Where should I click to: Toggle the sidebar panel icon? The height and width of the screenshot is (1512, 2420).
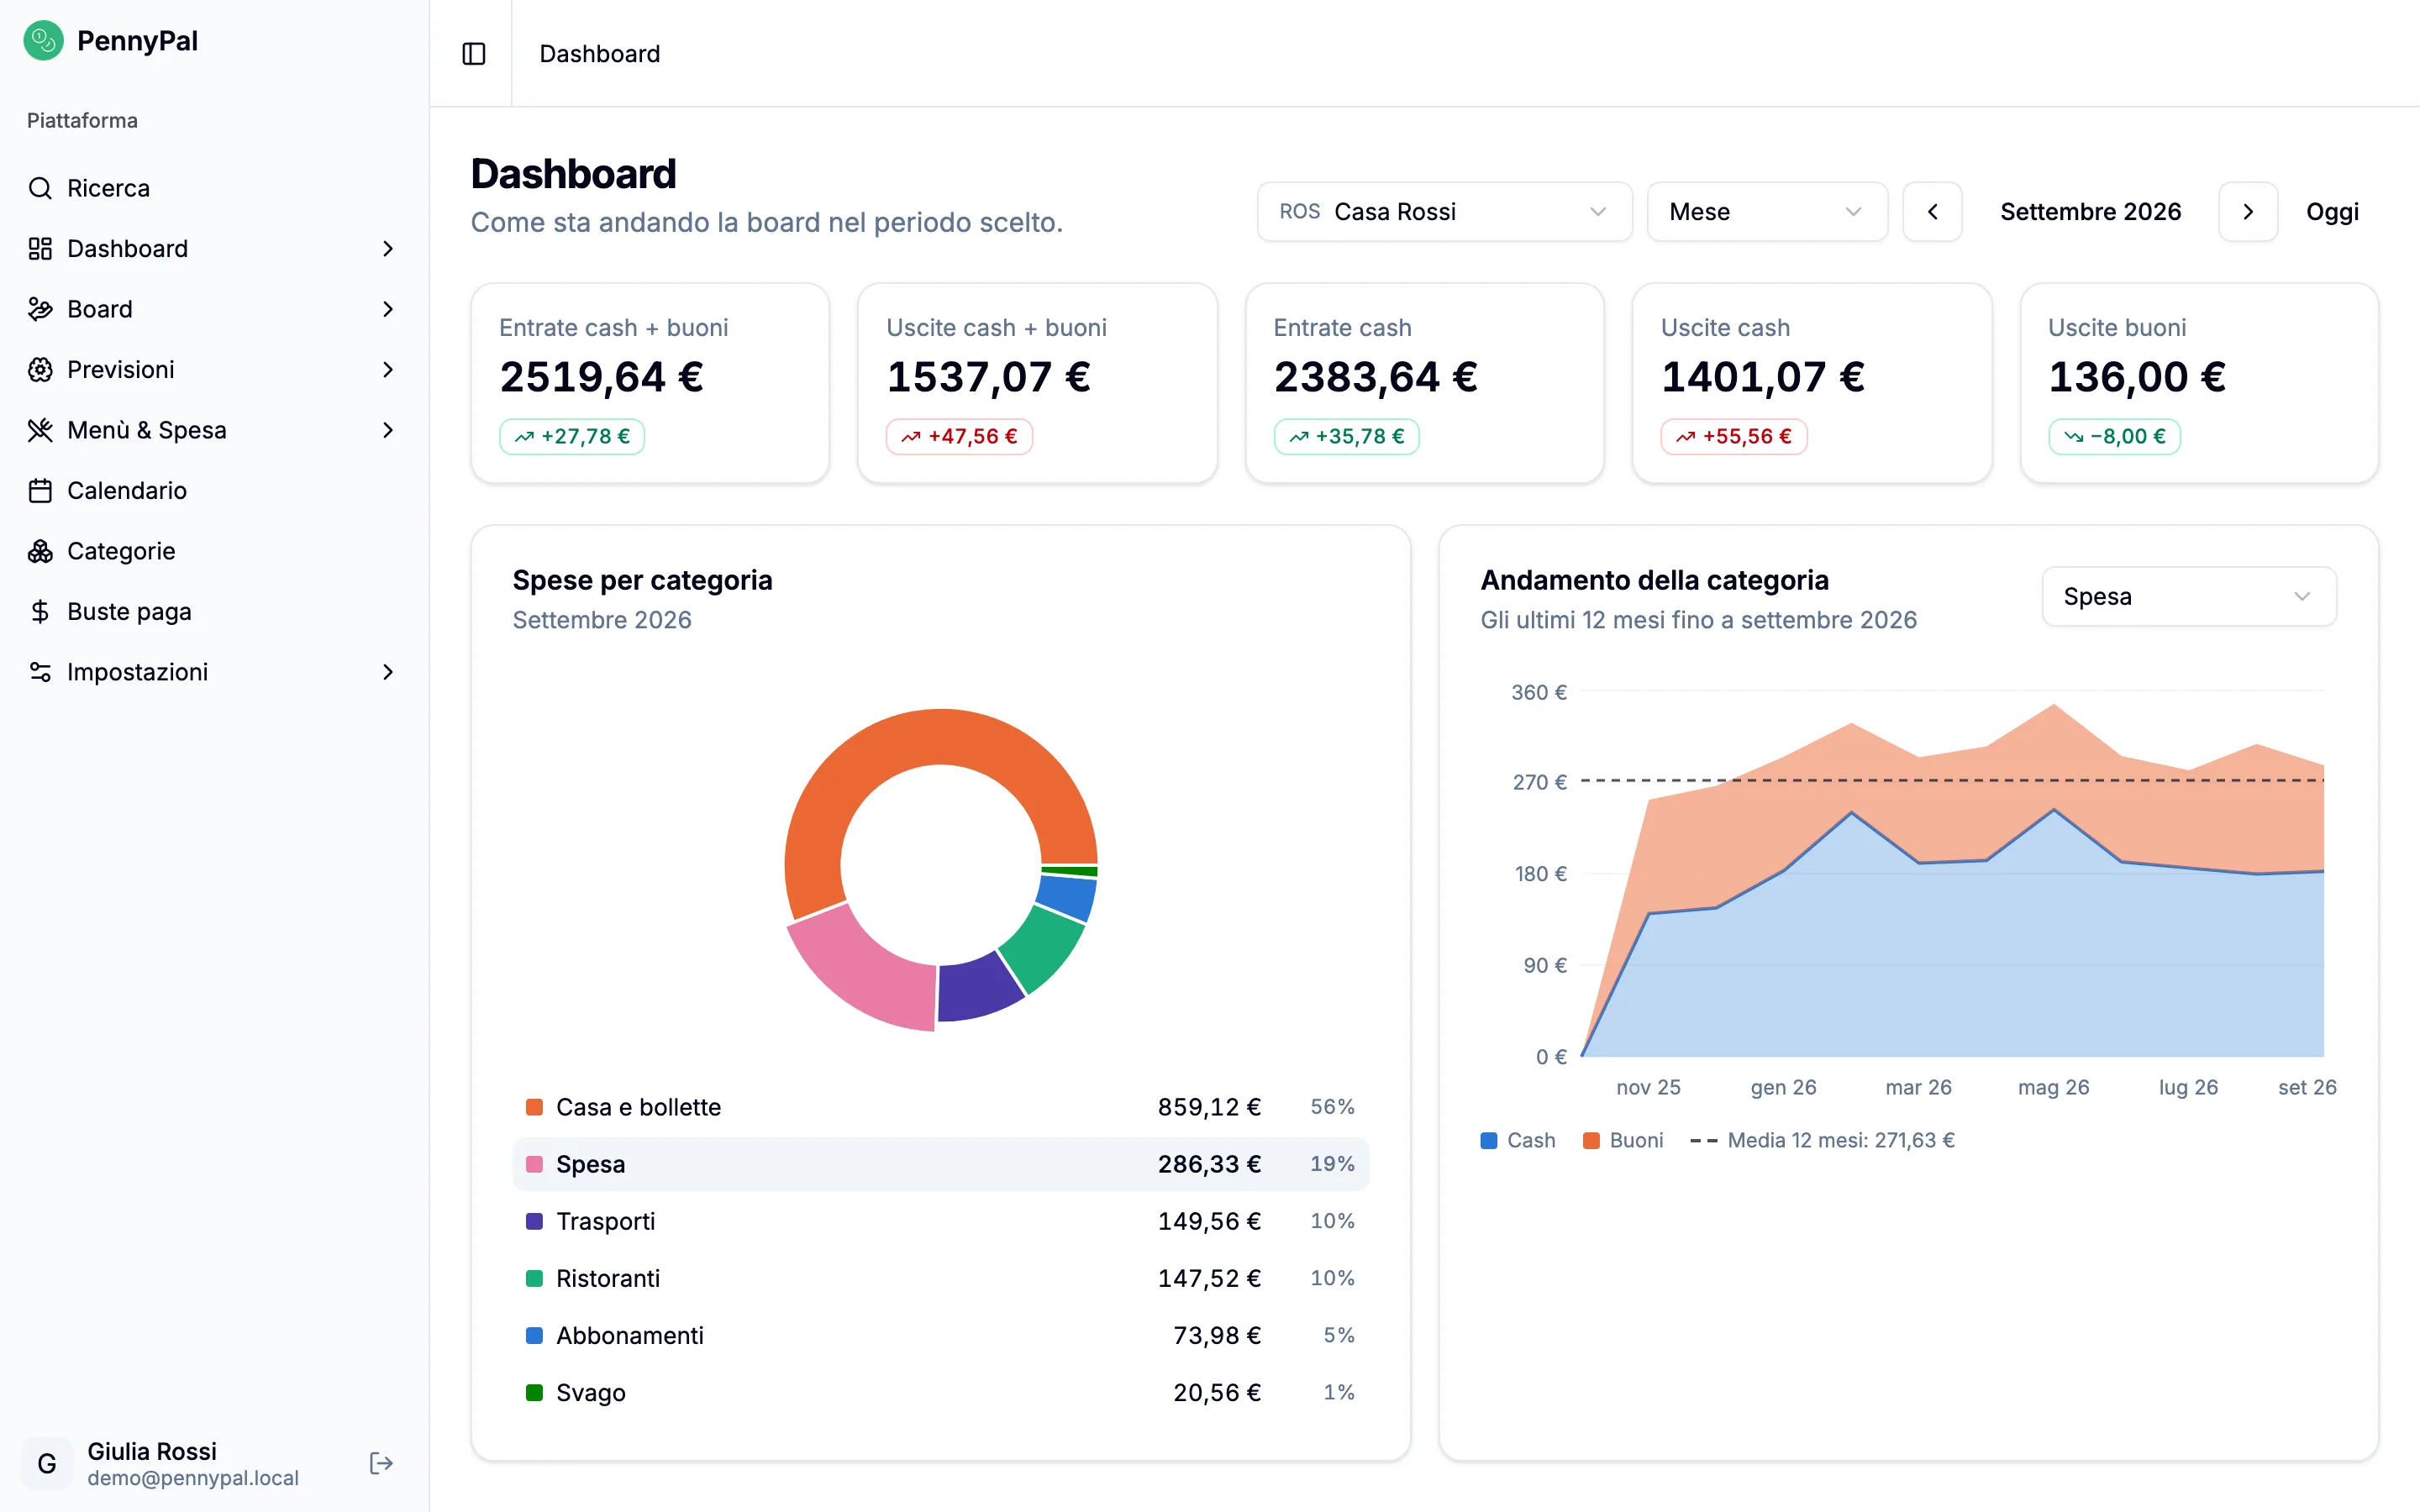click(474, 54)
